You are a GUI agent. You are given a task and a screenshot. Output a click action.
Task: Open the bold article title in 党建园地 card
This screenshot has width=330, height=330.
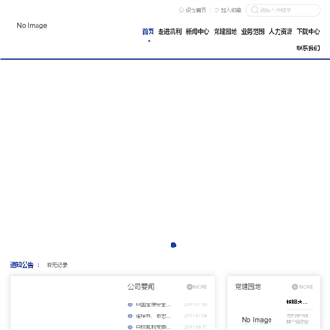(297, 302)
